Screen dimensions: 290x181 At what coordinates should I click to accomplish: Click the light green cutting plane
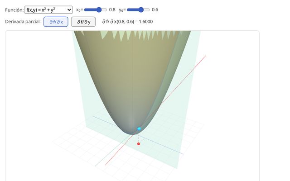[181, 109]
